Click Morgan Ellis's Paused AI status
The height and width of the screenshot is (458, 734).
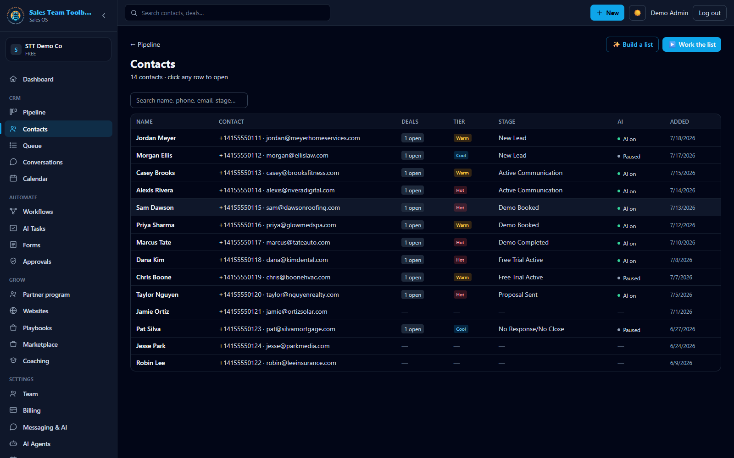(629, 156)
